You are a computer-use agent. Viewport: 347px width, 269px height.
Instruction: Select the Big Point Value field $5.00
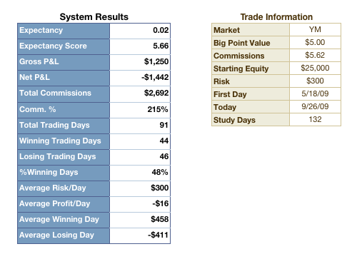tap(315, 43)
